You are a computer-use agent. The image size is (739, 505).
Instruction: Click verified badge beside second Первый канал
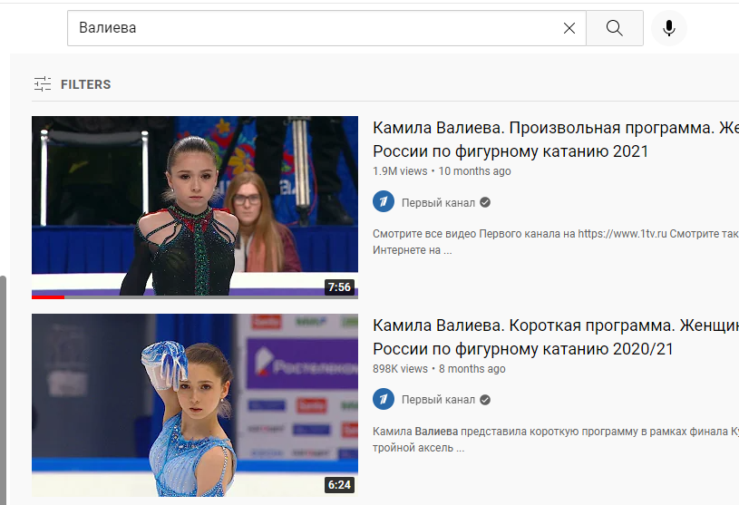485,400
